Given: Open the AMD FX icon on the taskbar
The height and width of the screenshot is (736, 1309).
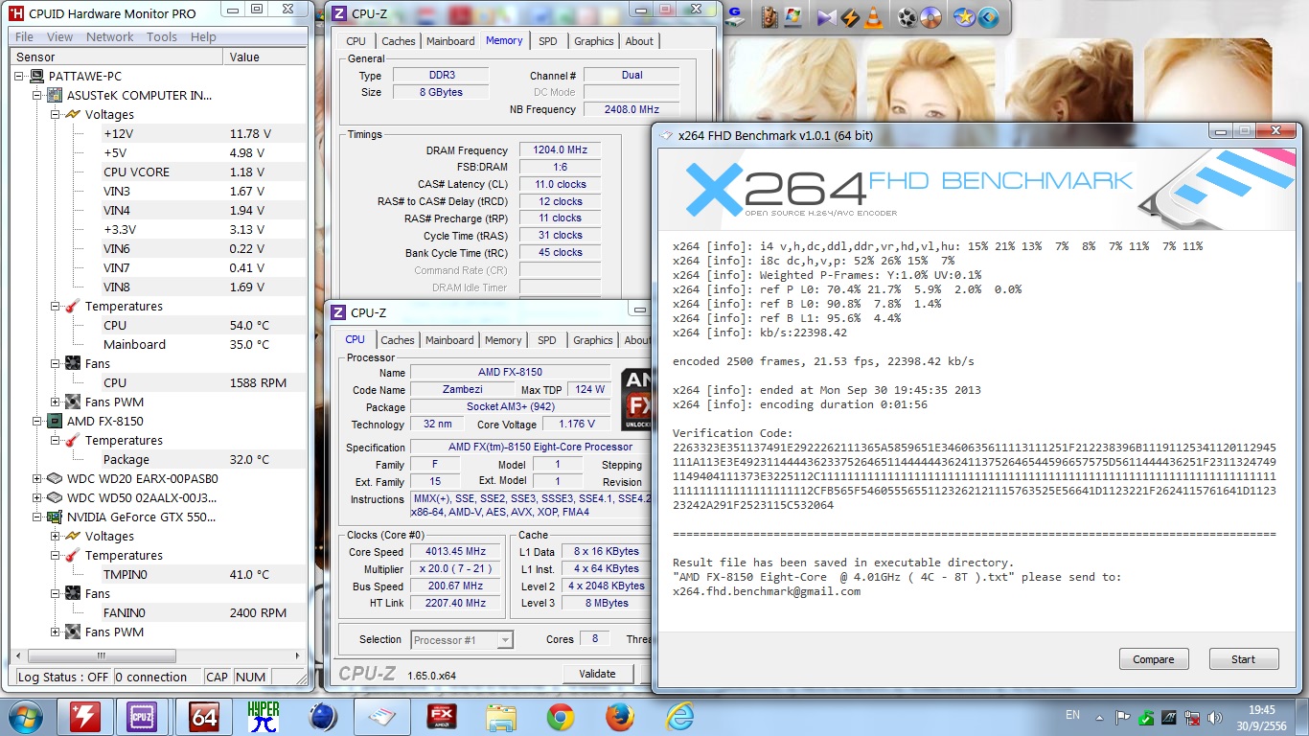Looking at the screenshot, I should click(442, 716).
